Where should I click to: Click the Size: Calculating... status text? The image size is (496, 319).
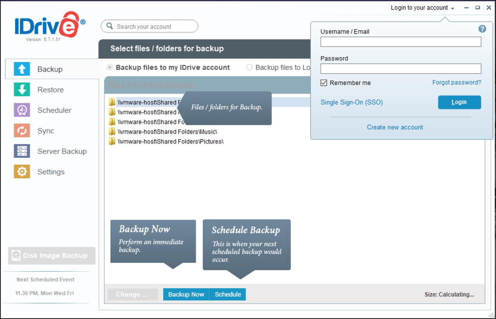tap(449, 294)
